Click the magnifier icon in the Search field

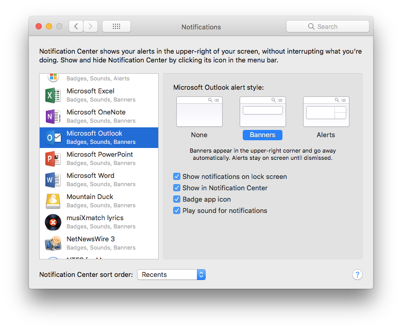(311, 26)
